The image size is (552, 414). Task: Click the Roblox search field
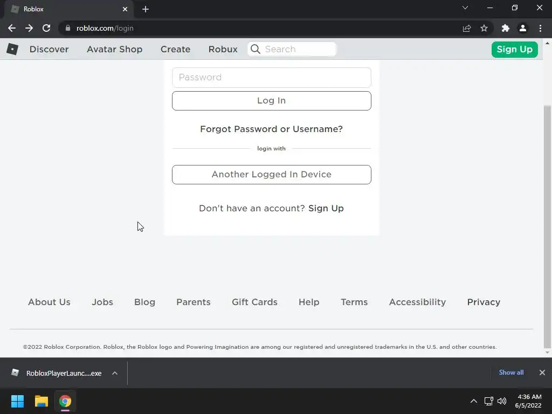click(x=292, y=49)
